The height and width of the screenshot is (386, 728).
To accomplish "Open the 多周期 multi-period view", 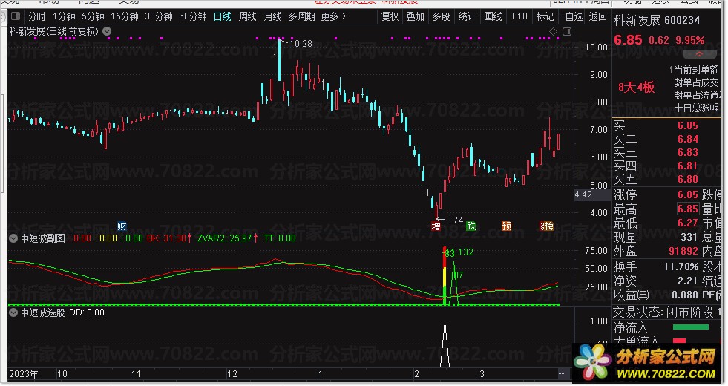I will [301, 17].
